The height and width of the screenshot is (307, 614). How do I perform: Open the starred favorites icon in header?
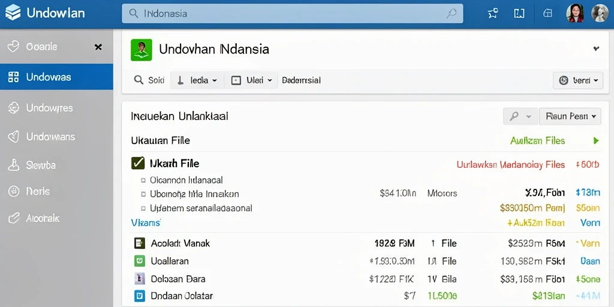(493, 13)
